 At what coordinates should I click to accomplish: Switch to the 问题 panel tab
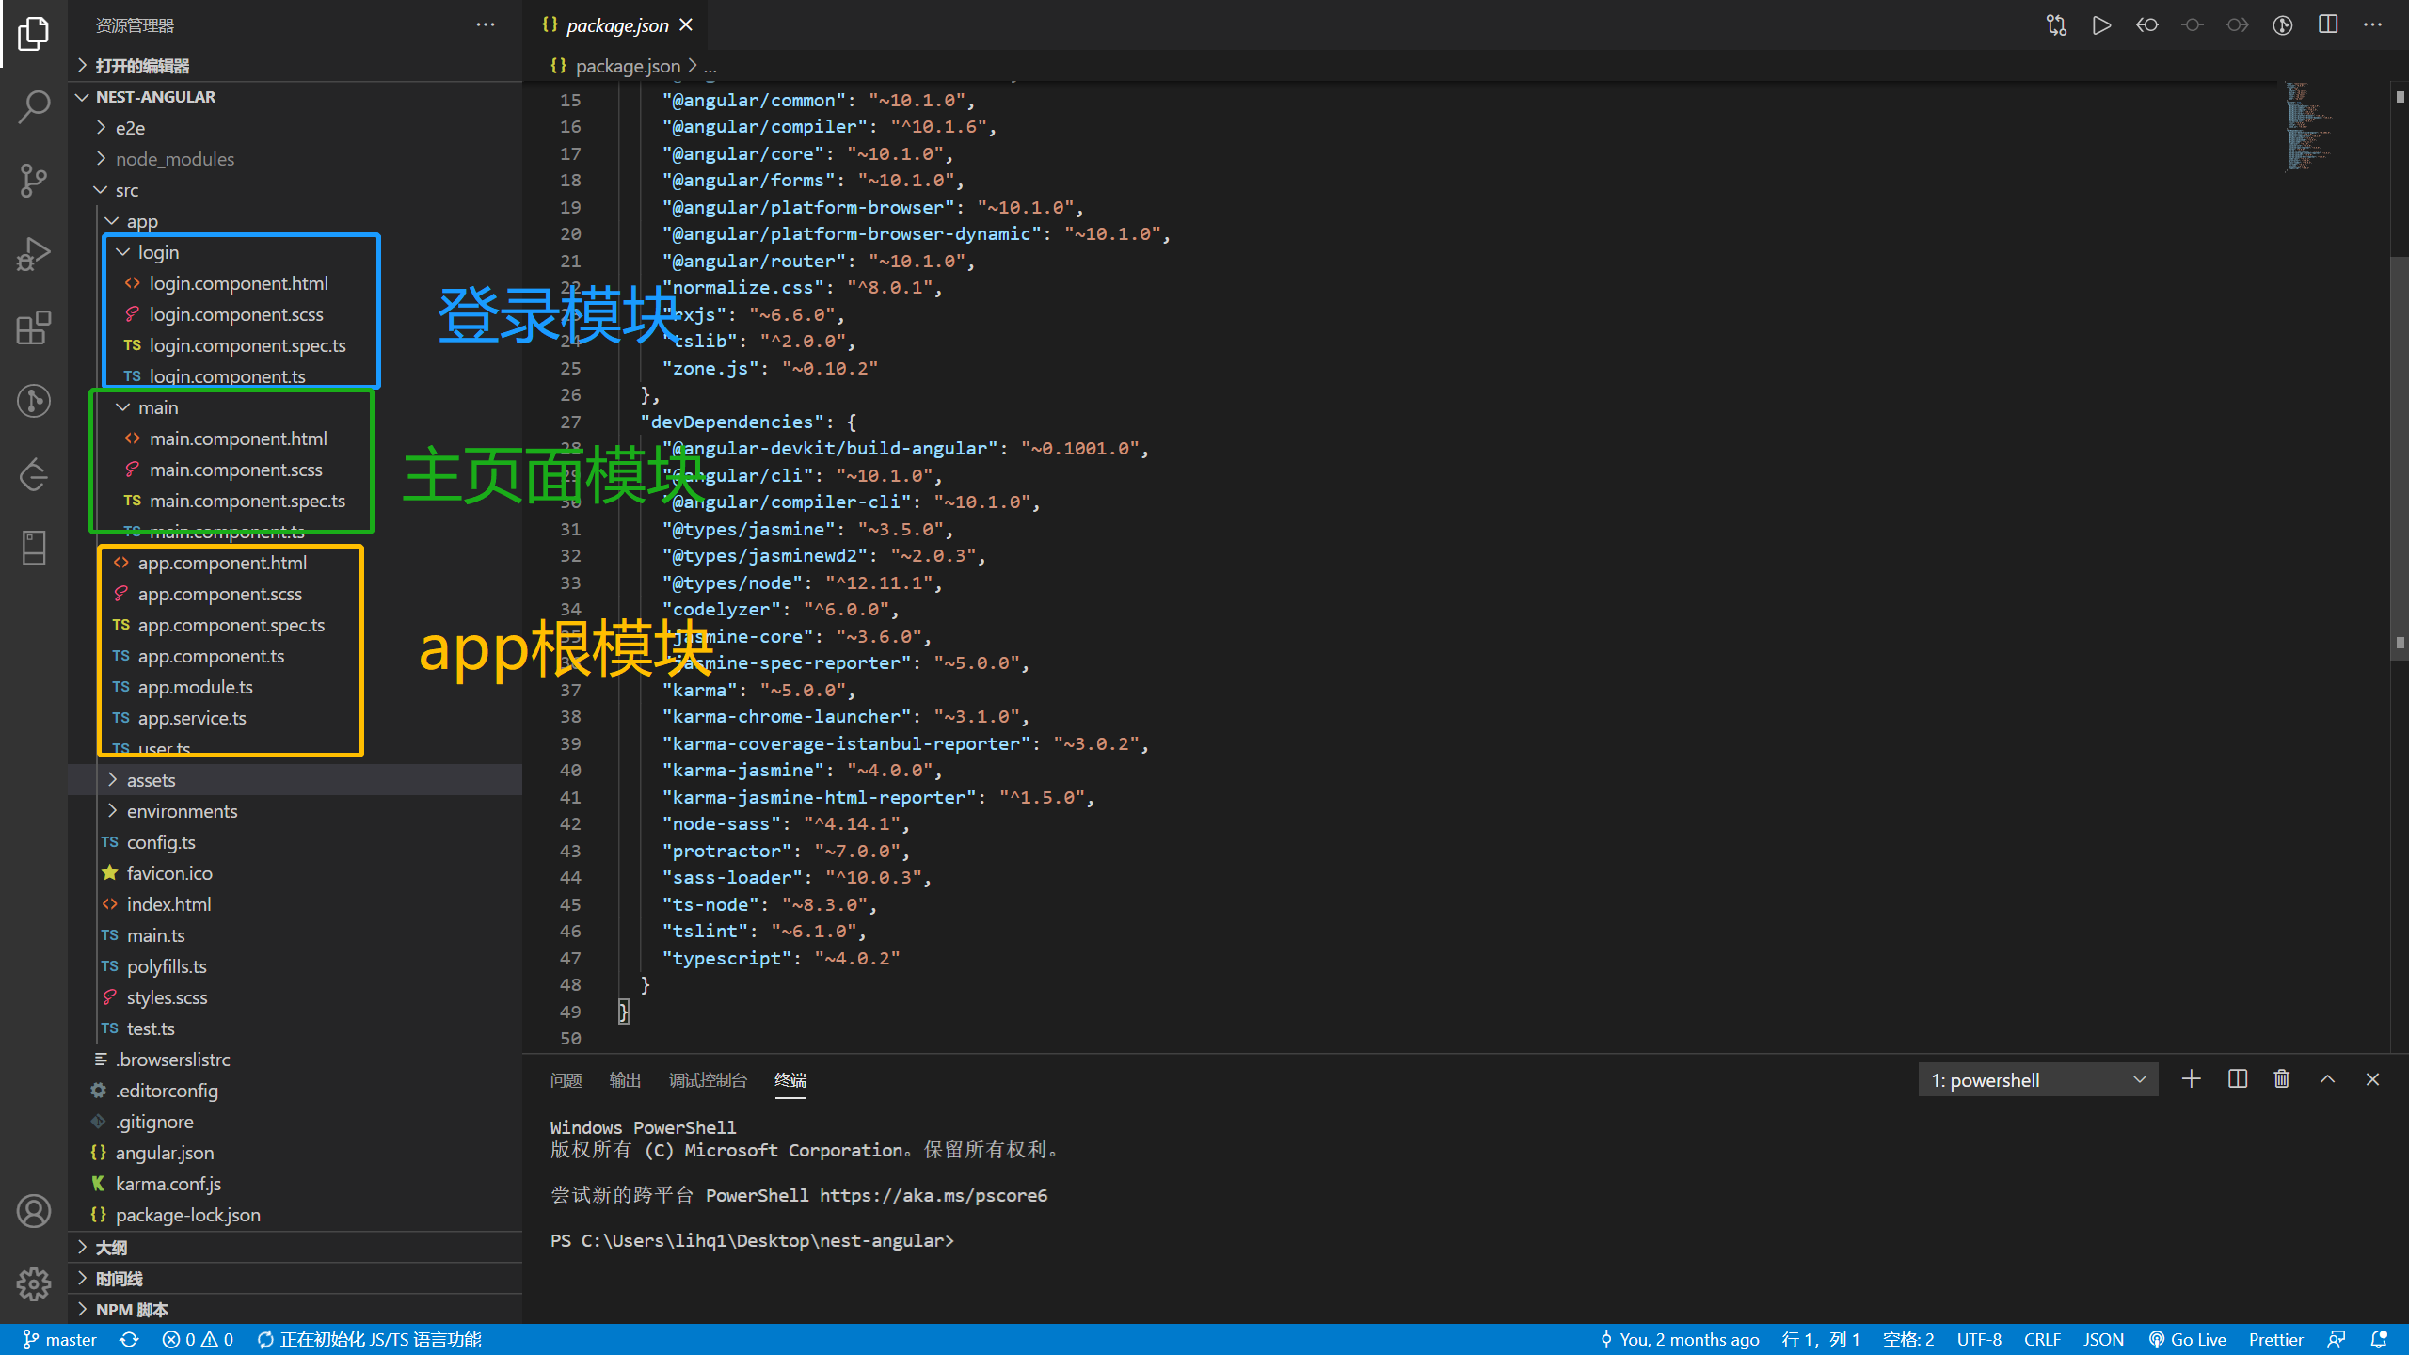coord(566,1080)
